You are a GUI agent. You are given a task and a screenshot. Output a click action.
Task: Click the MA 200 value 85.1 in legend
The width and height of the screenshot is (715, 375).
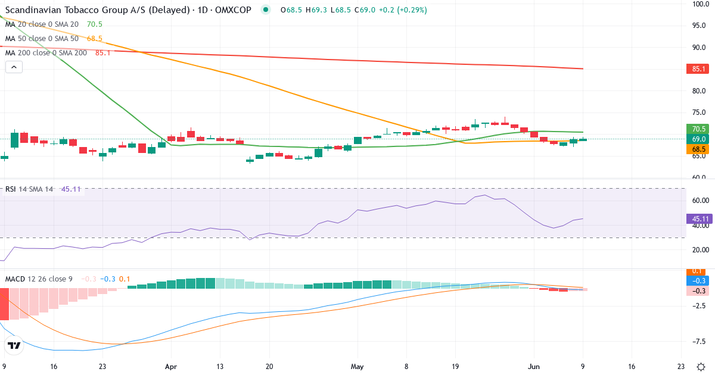point(102,53)
